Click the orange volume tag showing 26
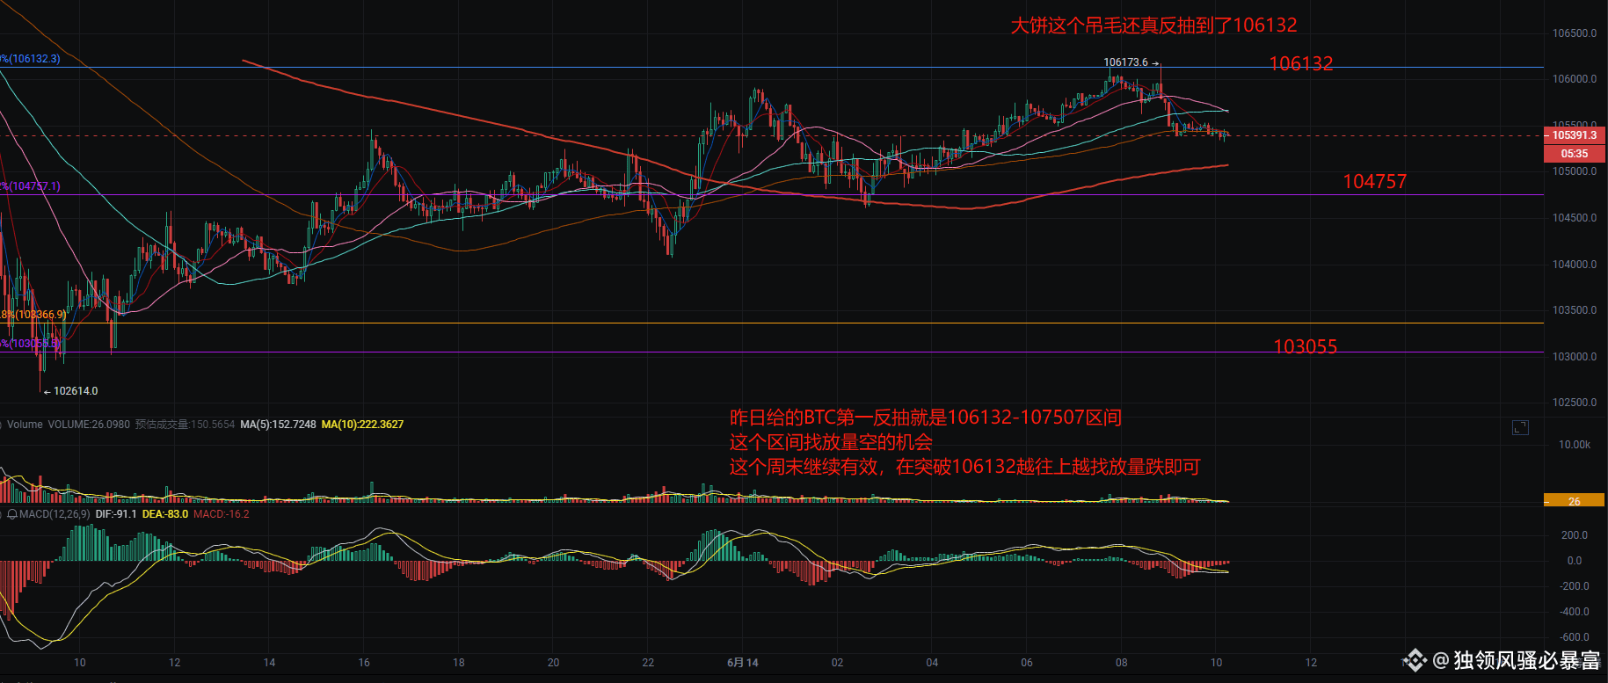 click(x=1575, y=501)
